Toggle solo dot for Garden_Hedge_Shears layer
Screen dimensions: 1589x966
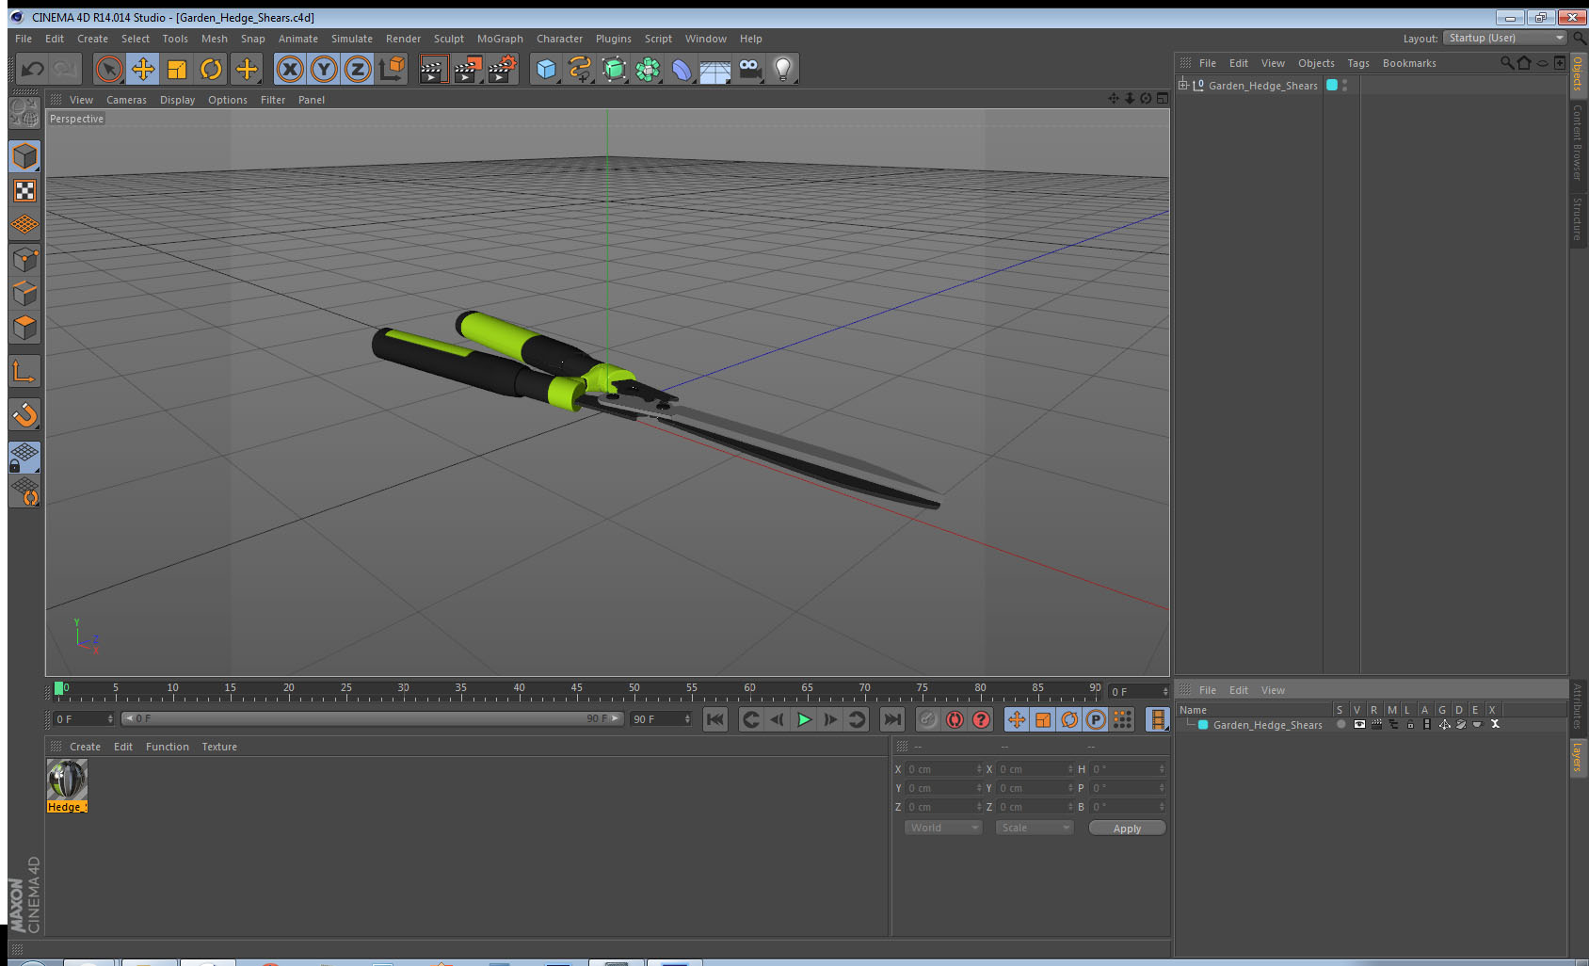pyautogui.click(x=1340, y=725)
